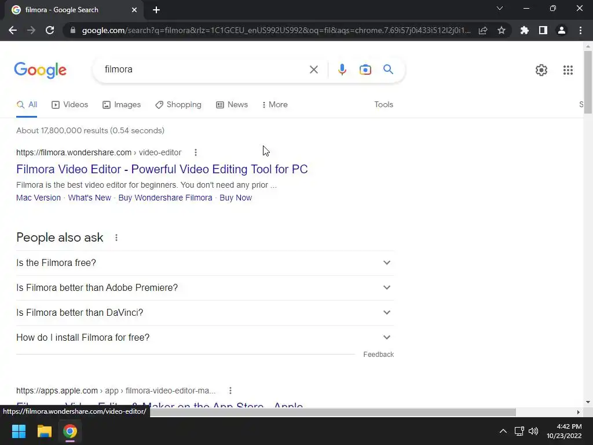The image size is (593, 445).
Task: Click the Feedback link under People also ask
Action: pyautogui.click(x=379, y=355)
